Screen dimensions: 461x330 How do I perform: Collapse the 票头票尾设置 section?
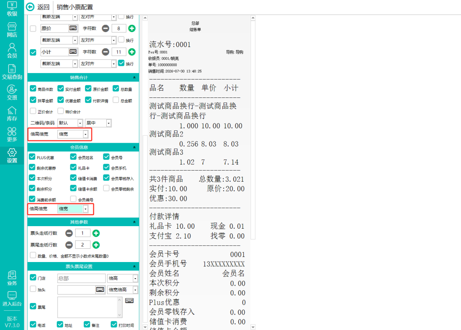(134, 266)
